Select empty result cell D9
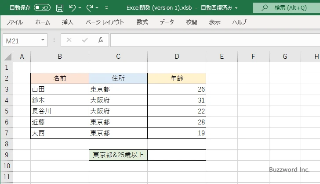Viewport: 320px width, 184px height. (x=177, y=155)
